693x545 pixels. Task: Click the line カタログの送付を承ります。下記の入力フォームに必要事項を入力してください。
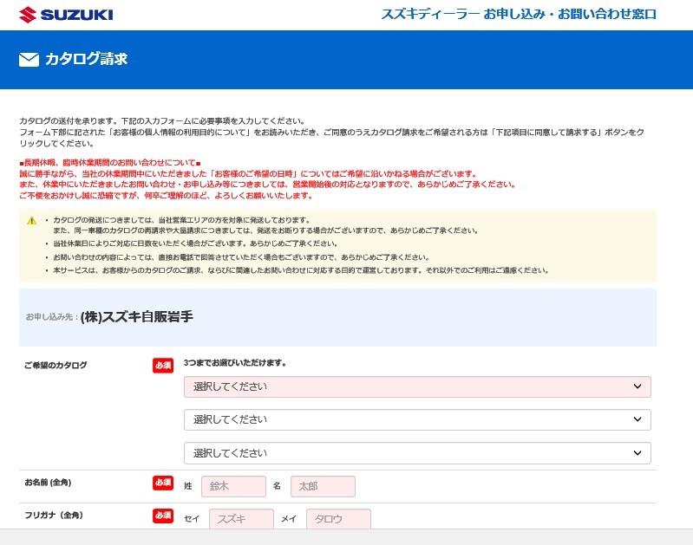162,121
